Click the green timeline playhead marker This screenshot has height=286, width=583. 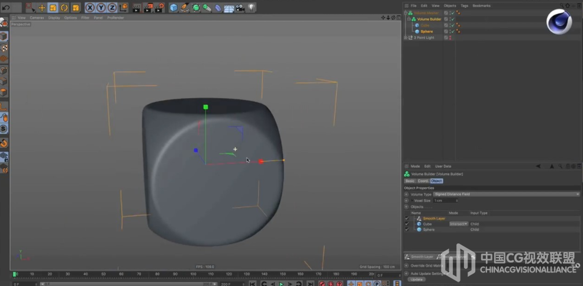pos(14,274)
